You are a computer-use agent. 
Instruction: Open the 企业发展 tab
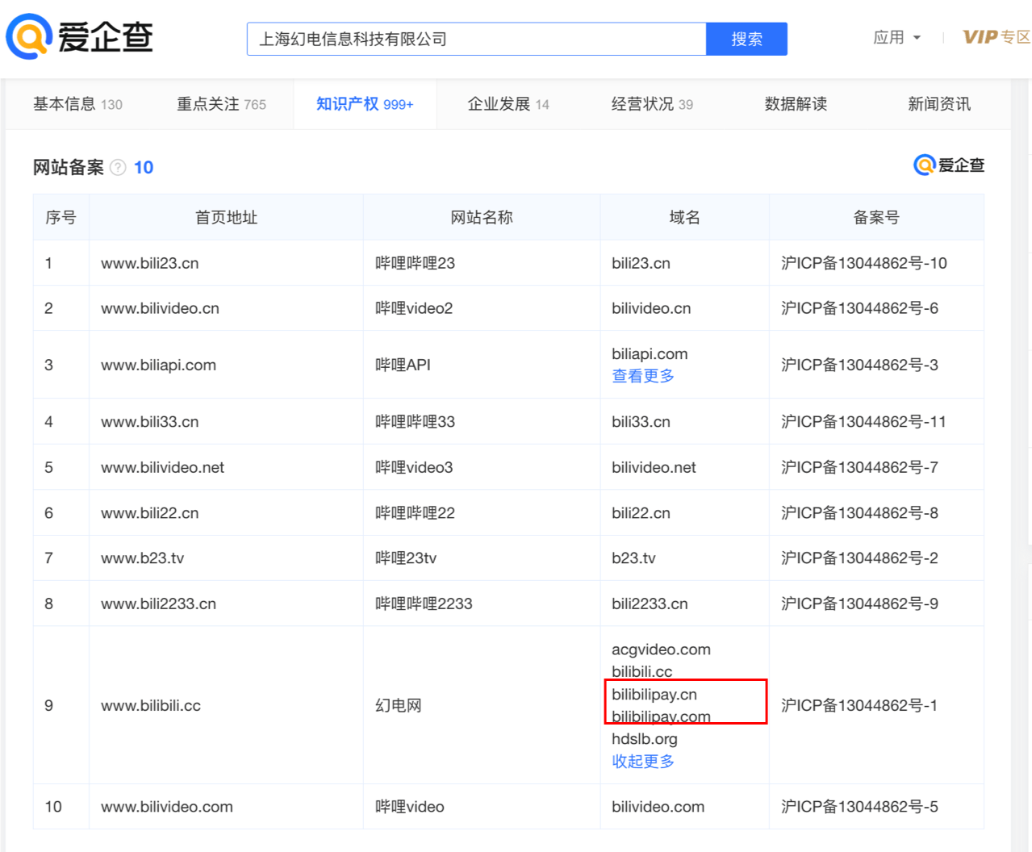point(508,104)
